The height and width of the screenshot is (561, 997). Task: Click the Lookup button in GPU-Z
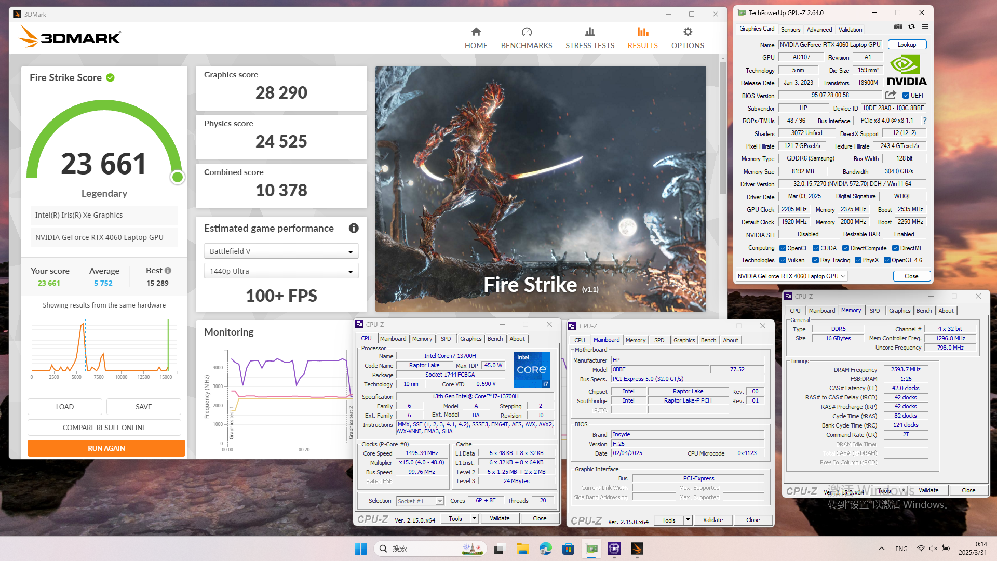click(907, 45)
